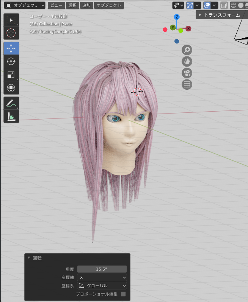The image size is (248, 302).
Task: Toggle camera view with camera icon
Action: (x=187, y=73)
